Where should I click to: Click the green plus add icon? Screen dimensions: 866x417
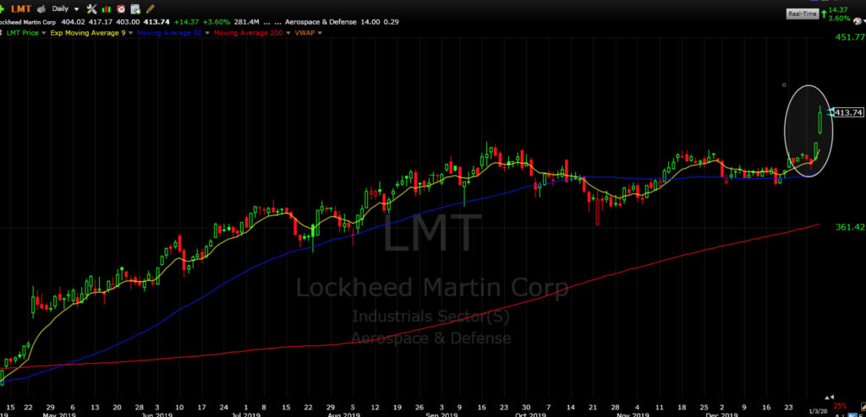pos(3,8)
